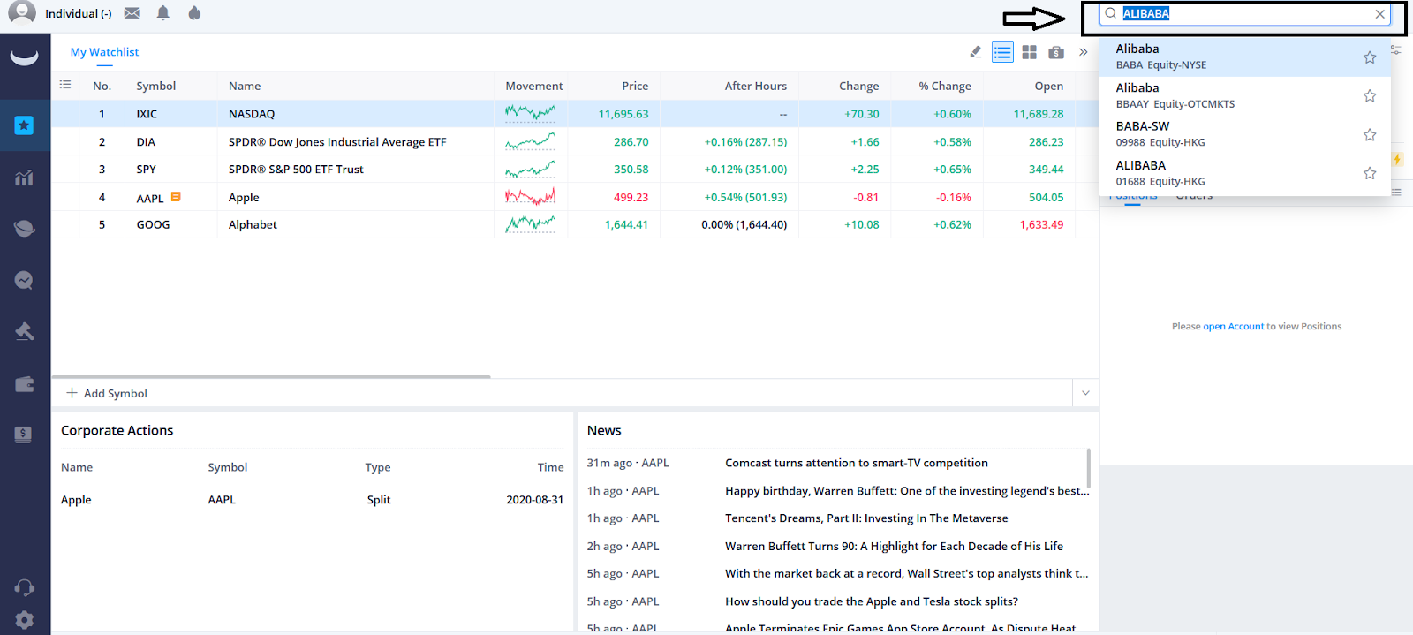Sort by the Open column header
Screen dimensions: 1413x635
pyautogui.click(x=1049, y=86)
